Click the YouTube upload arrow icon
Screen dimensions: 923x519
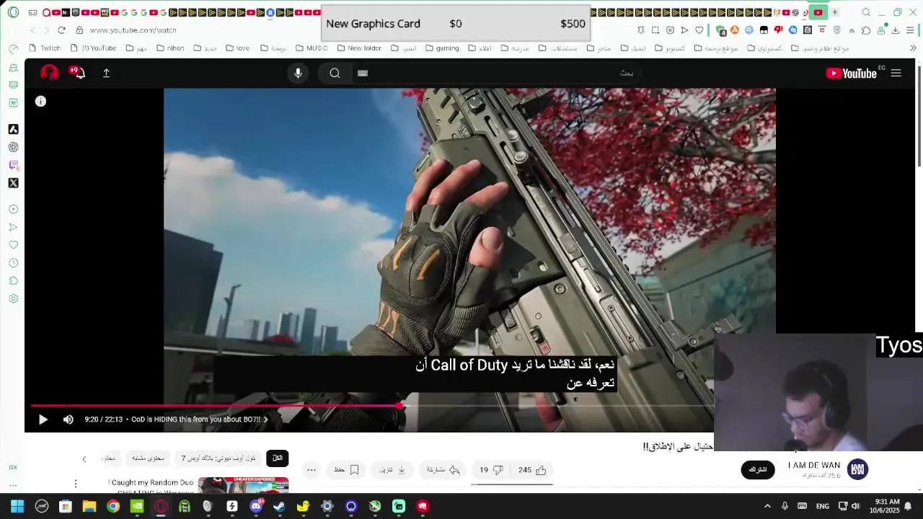[x=106, y=73]
